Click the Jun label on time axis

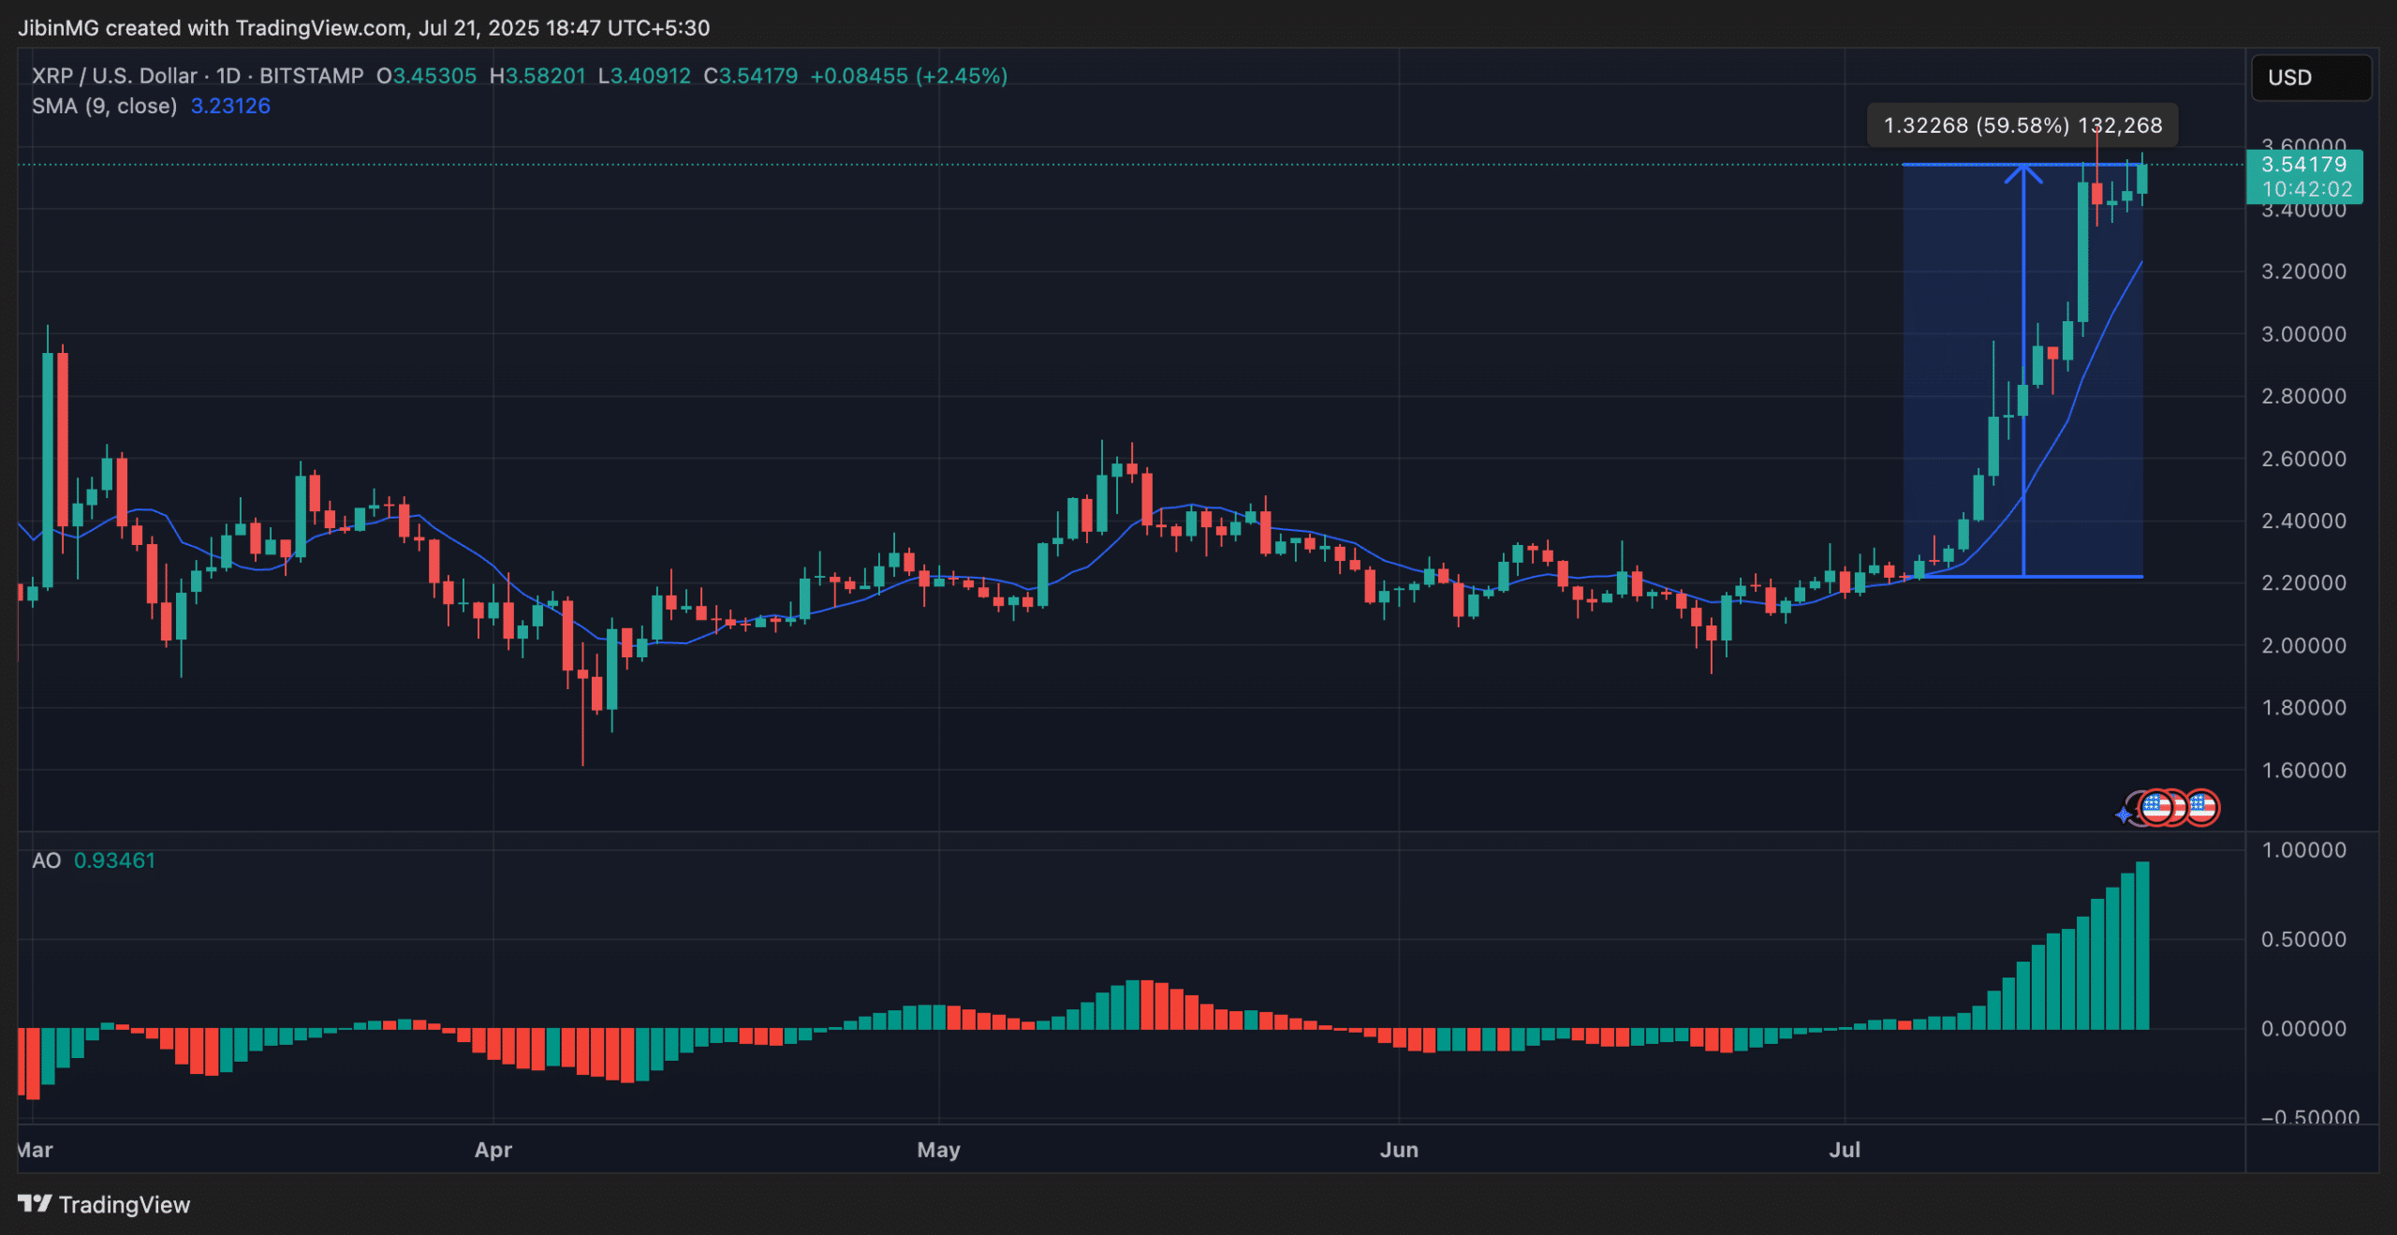[1399, 1150]
